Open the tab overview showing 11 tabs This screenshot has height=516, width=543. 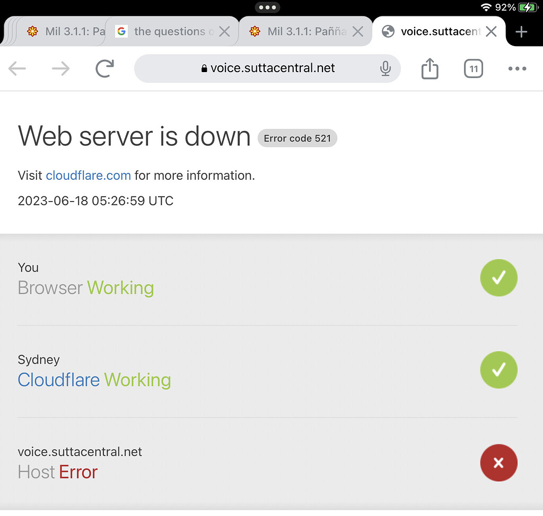[473, 68]
